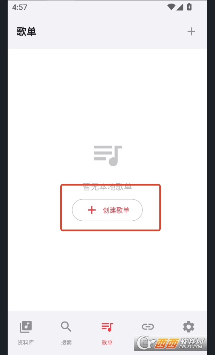Tap the cellular signal status icon
The width and height of the screenshot is (215, 355).
180,7
